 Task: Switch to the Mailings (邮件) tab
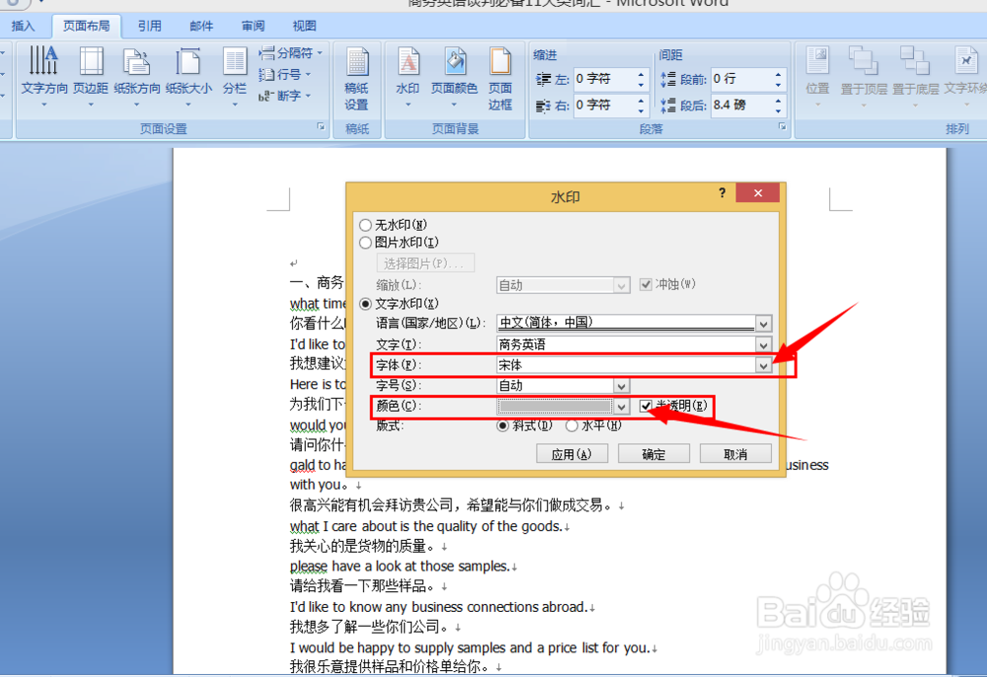tap(201, 26)
